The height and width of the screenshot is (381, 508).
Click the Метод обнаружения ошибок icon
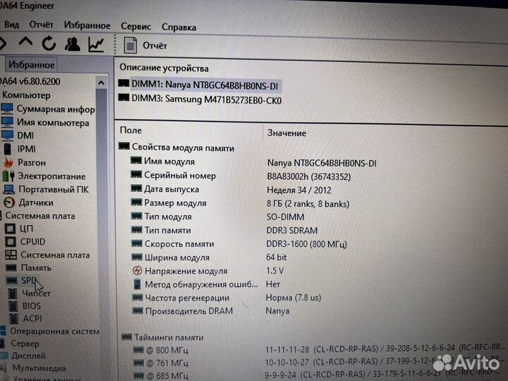138,284
